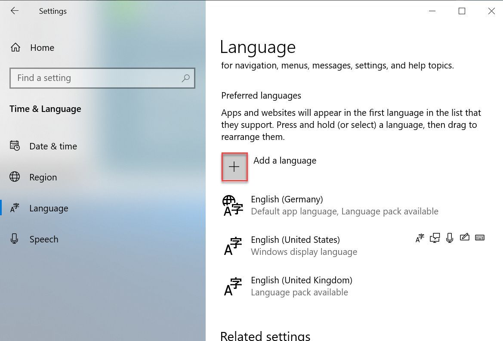Click the Add a language label
Image resolution: width=503 pixels, height=341 pixels.
[x=285, y=161]
